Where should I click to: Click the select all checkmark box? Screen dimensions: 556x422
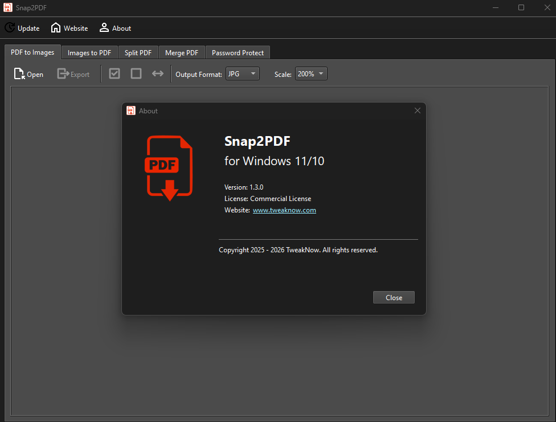(x=115, y=74)
